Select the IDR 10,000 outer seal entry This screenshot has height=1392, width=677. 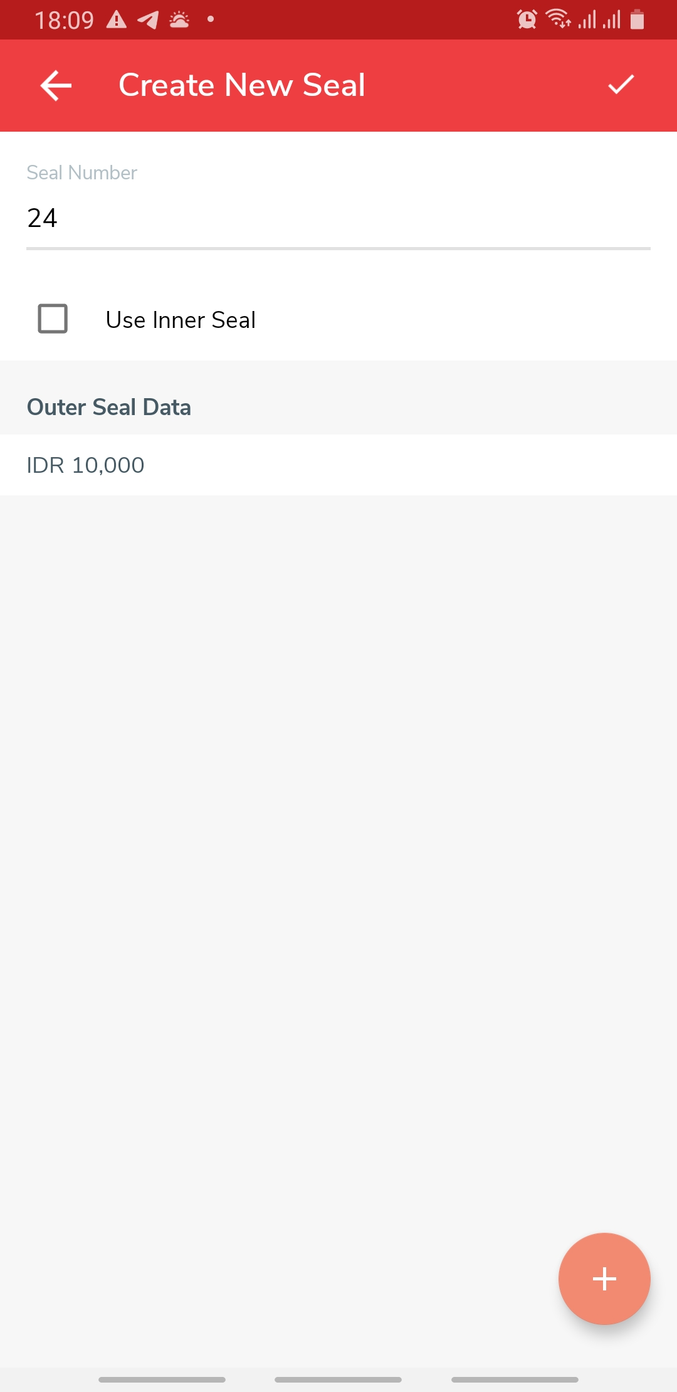point(338,465)
